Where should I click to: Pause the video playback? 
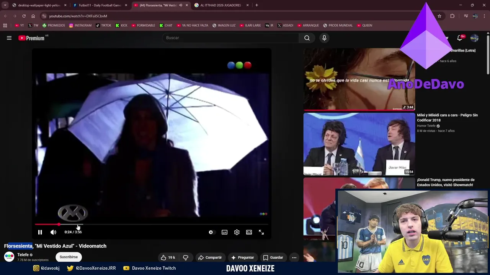[x=40, y=232]
